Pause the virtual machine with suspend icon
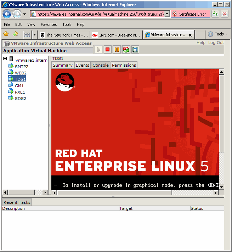Image resolution: width=232 pixels, height=252 pixels. pyautogui.click(x=117, y=50)
